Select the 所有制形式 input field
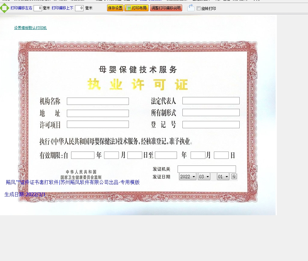This screenshot has width=308, height=261. (211, 112)
